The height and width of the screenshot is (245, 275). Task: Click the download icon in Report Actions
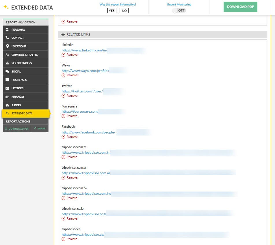[x=6, y=128]
